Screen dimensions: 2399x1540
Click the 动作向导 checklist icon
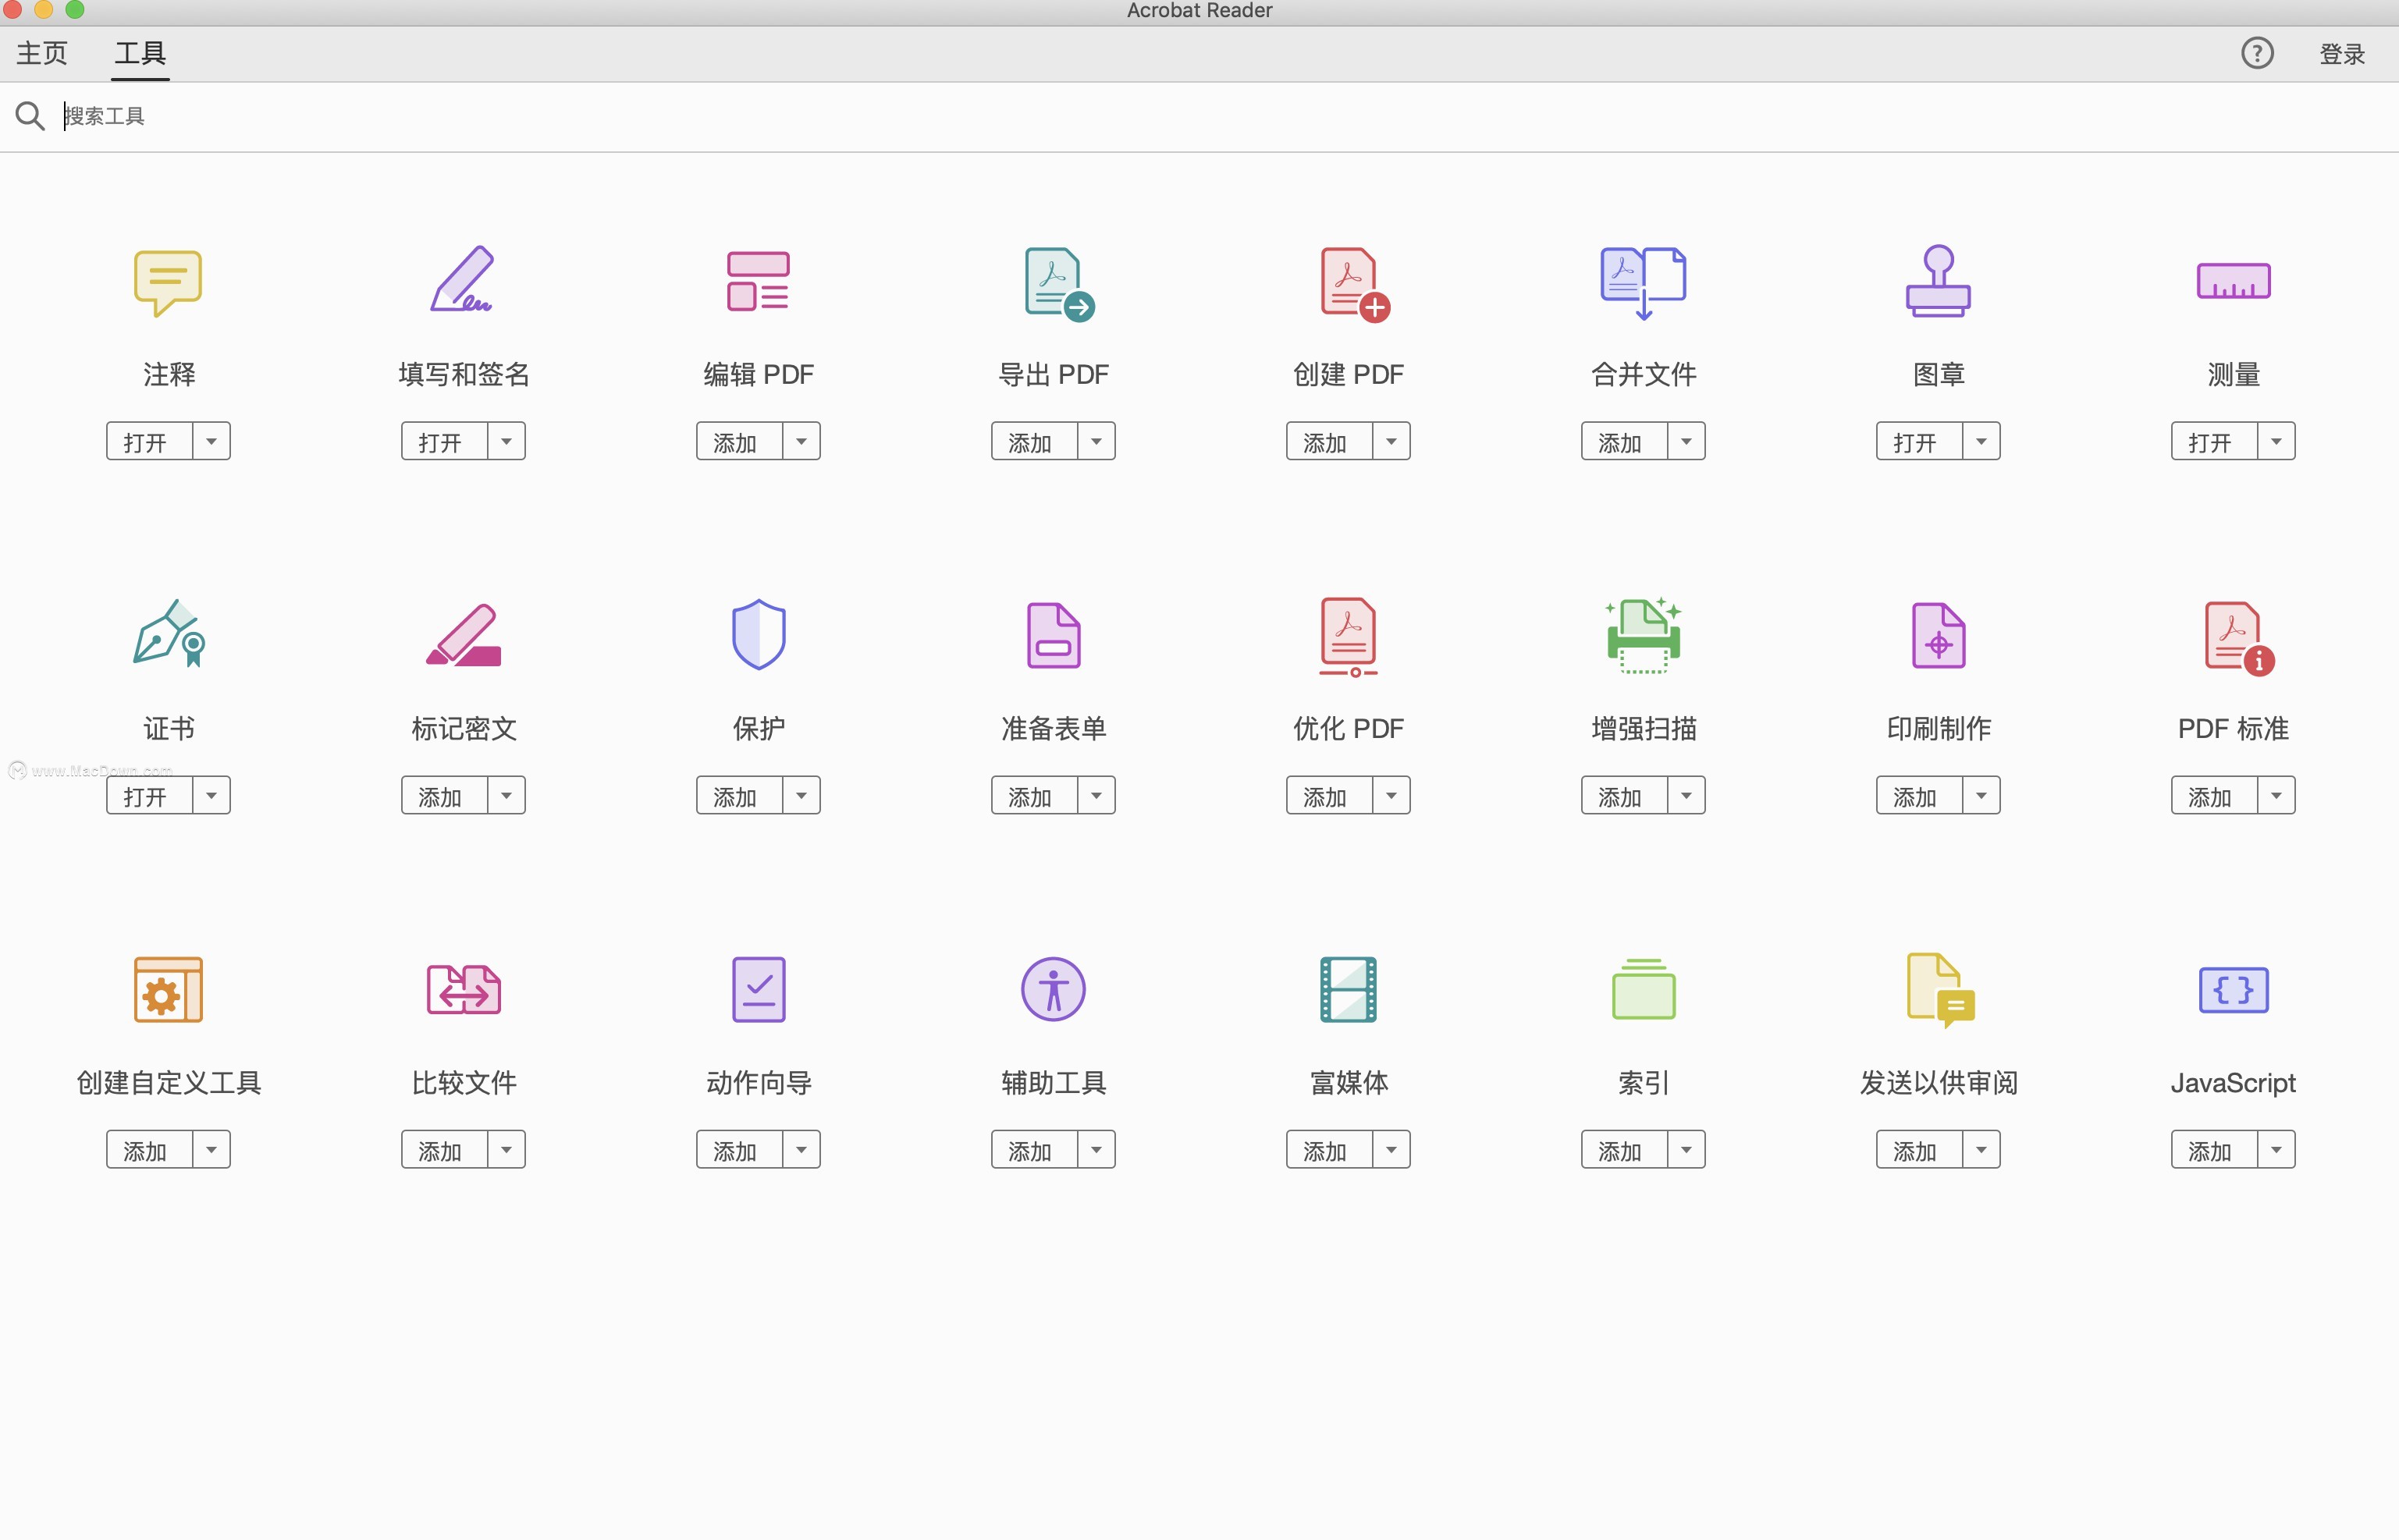(759, 990)
